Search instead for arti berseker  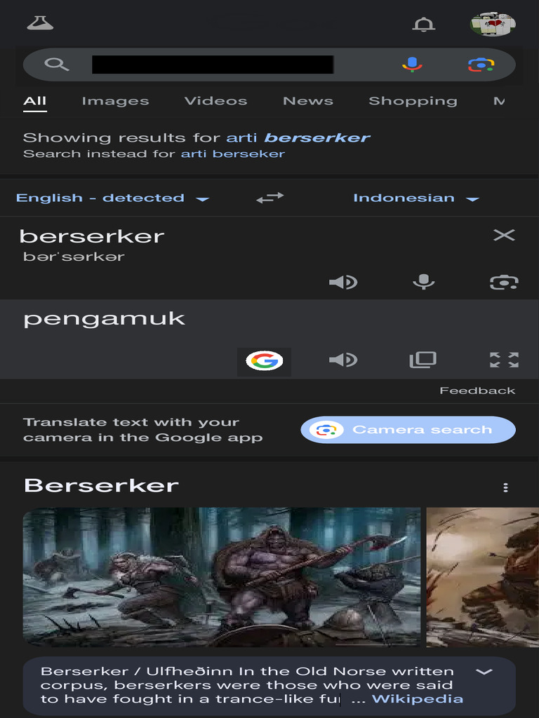[233, 154]
